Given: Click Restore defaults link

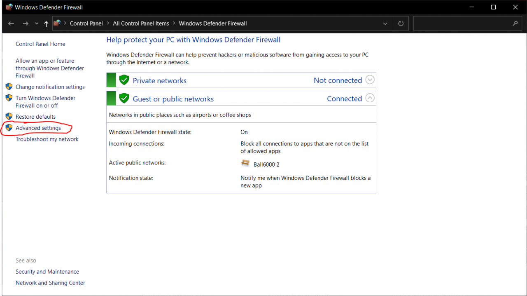Looking at the screenshot, I should (x=35, y=117).
